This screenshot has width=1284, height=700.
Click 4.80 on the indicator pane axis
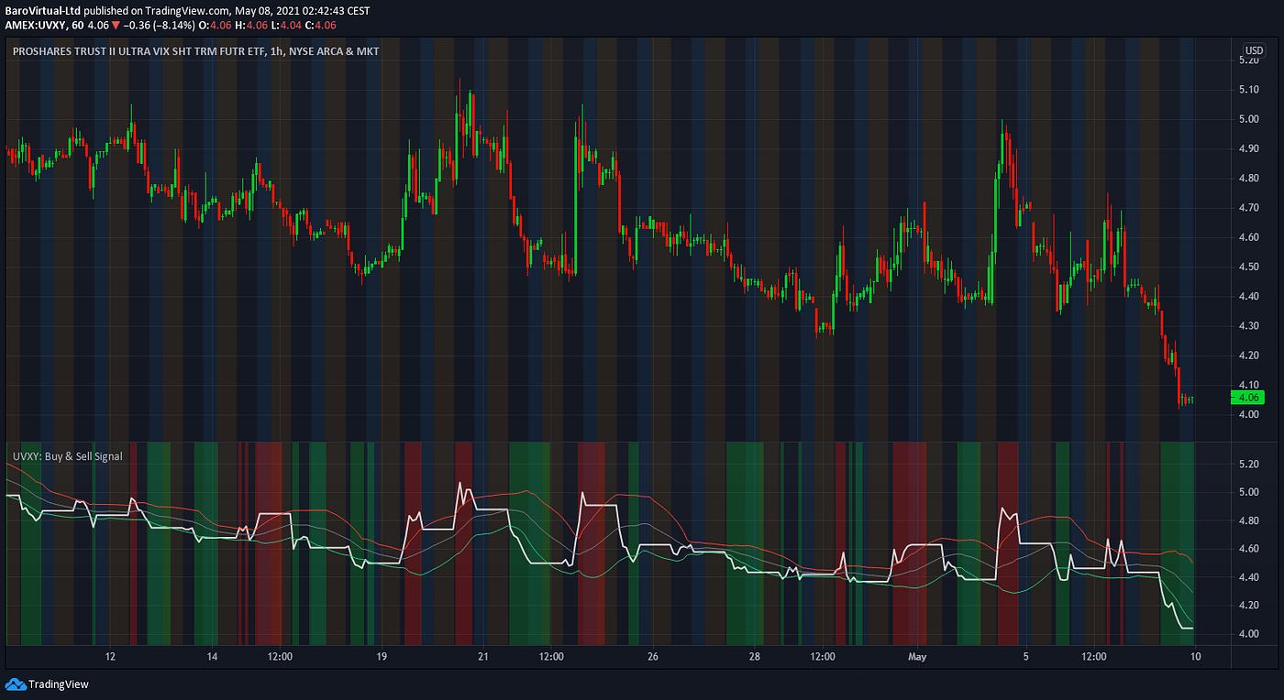click(1248, 520)
